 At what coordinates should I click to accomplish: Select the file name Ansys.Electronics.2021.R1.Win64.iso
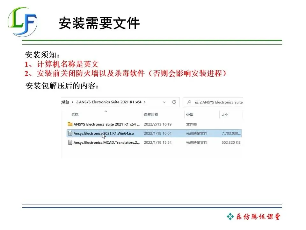[x=104, y=134]
